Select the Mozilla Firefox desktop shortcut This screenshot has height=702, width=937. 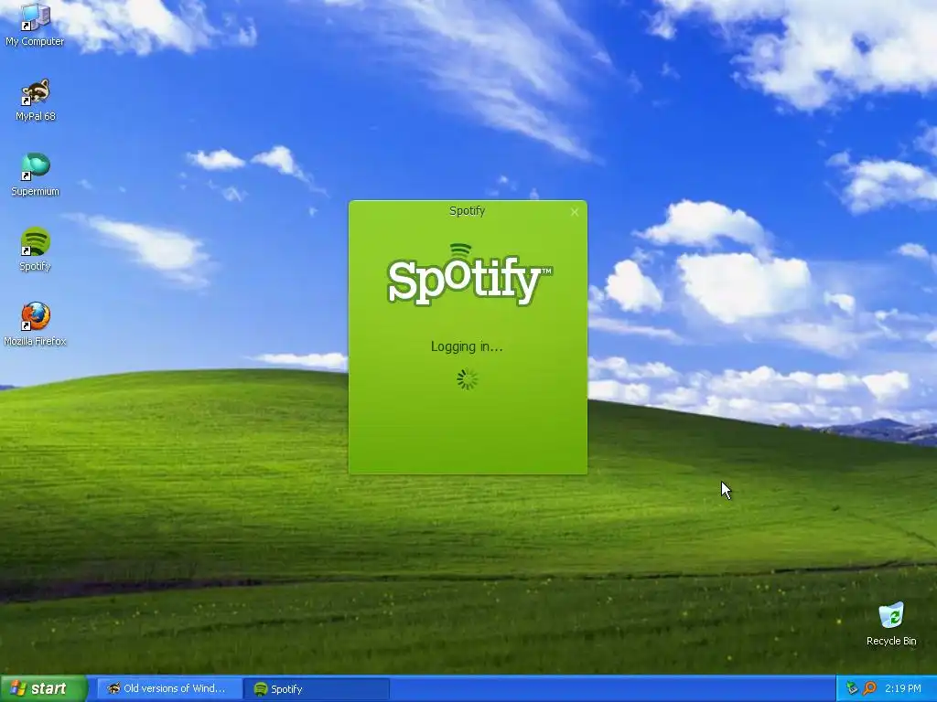tap(35, 324)
